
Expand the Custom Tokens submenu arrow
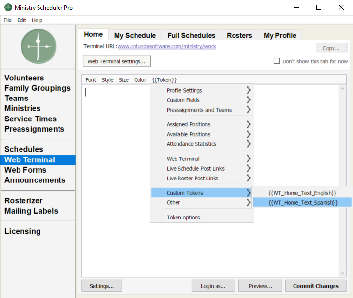click(x=248, y=193)
